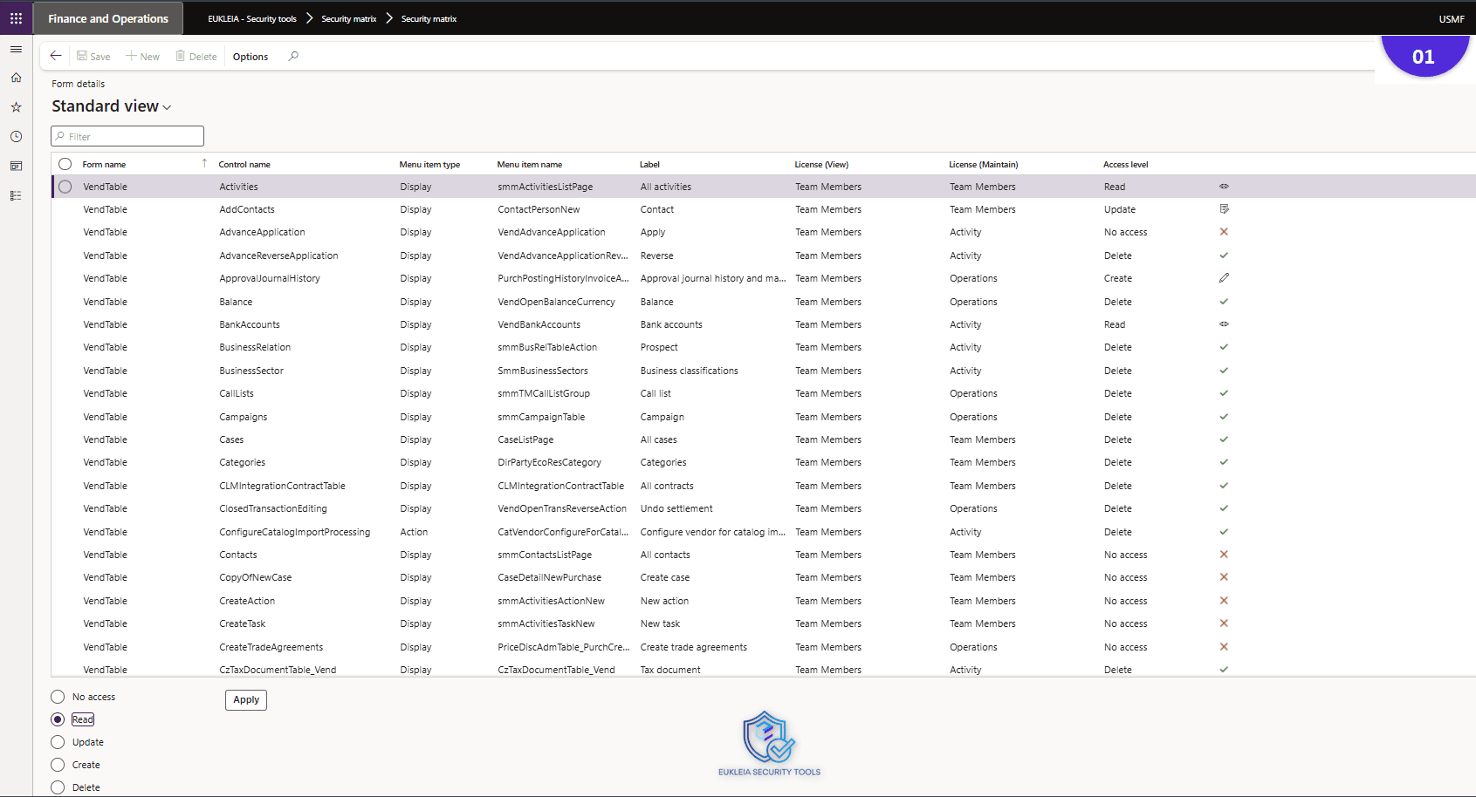Screen dimensions: 1476x797
Task: Sort by Form name column header
Action: (x=104, y=164)
